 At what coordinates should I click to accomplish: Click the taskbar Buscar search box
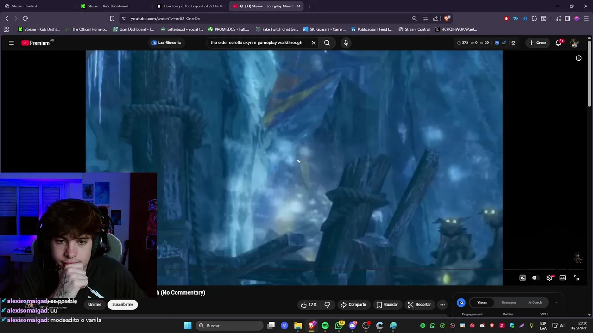click(x=229, y=326)
